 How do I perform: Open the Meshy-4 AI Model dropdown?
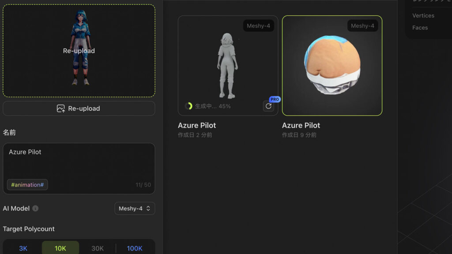135,209
